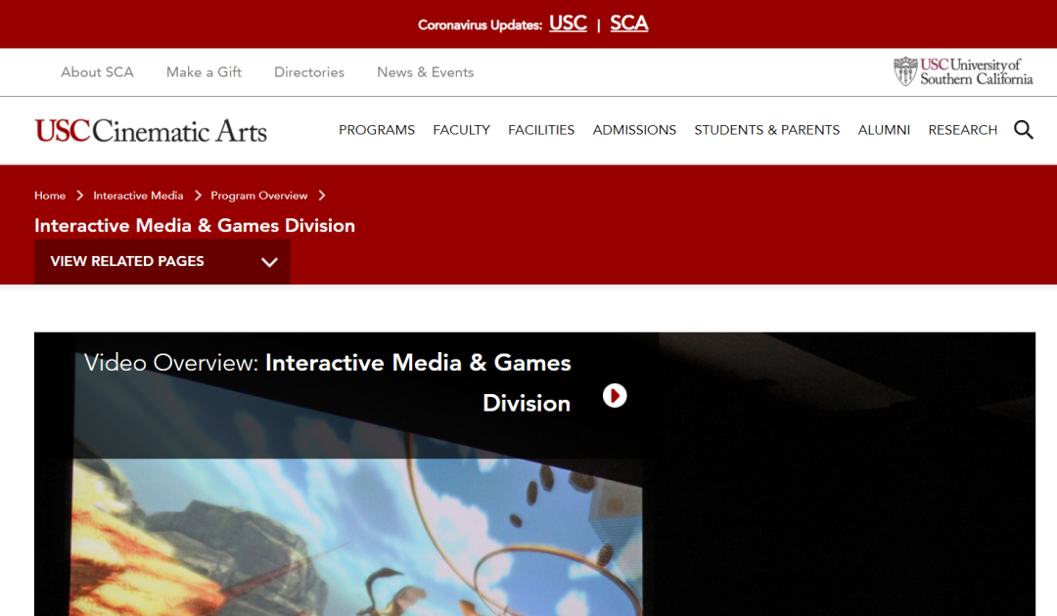
Task: Open the site search magnifier icon
Action: (x=1024, y=129)
